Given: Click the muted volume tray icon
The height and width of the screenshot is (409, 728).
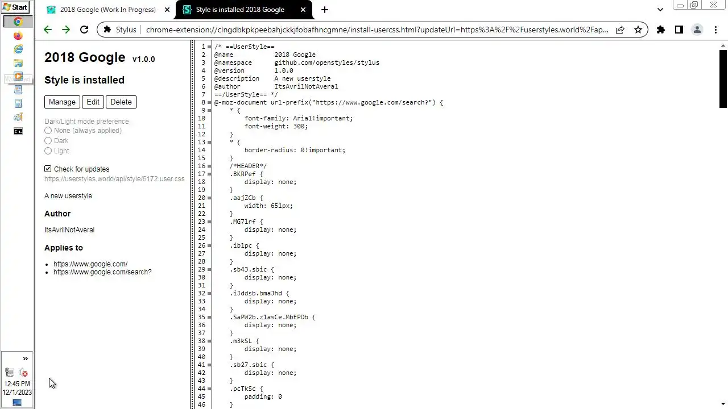Looking at the screenshot, I should [x=23, y=373].
